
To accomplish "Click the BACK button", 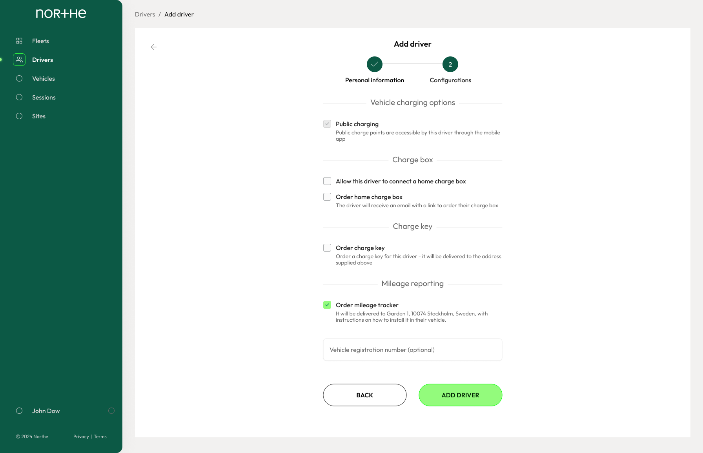I will (365, 395).
